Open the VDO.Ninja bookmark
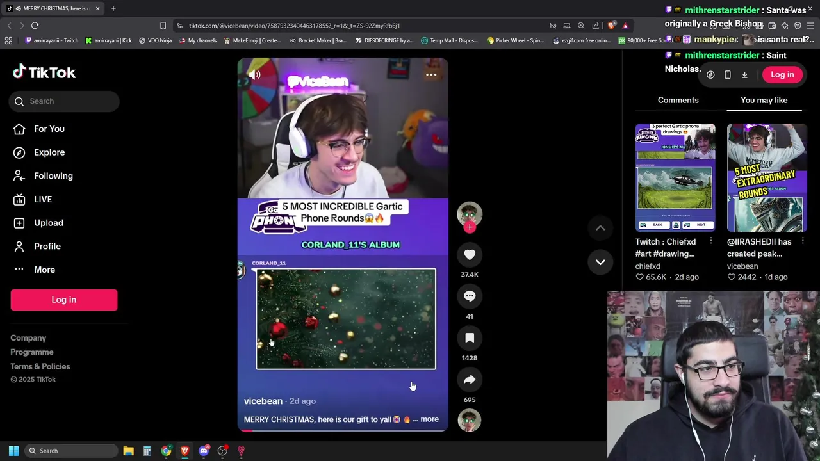 (155, 40)
